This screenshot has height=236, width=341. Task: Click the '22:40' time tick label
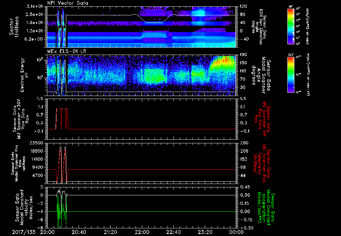pyautogui.click(x=173, y=232)
